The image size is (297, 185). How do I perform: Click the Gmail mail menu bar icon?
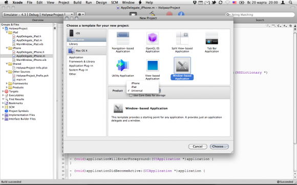(x=207, y=3)
